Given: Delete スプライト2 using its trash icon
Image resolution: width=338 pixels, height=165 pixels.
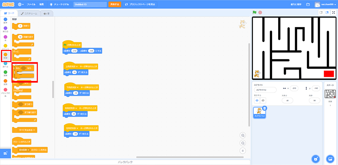Looking at the screenshot, I should tap(265, 108).
